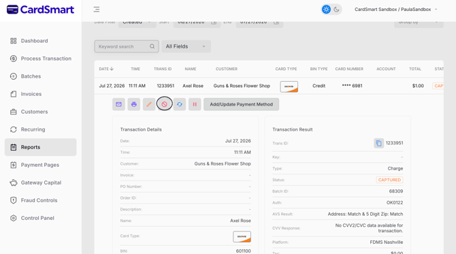Screen dimensions: 456x254
Task: Click 'Guns & Roses Flower Shop' in table row
Action: click(x=242, y=86)
